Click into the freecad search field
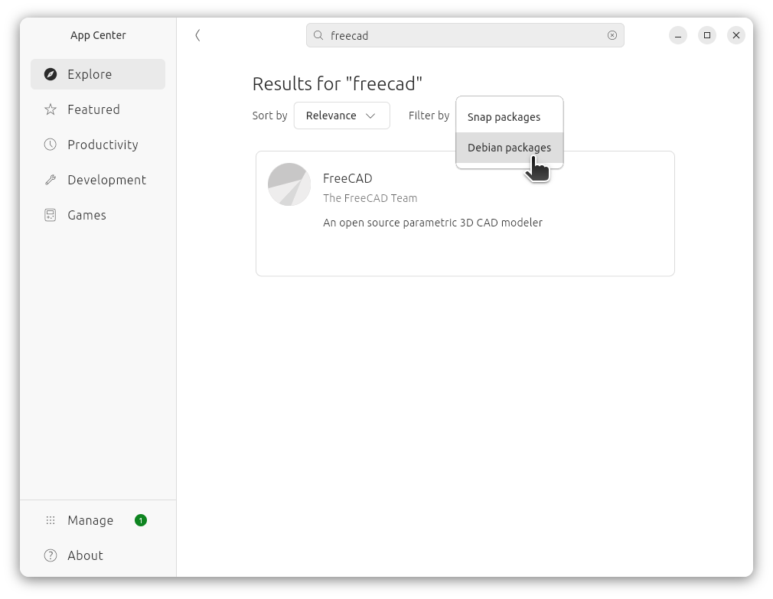The image size is (773, 599). pyautogui.click(x=465, y=35)
